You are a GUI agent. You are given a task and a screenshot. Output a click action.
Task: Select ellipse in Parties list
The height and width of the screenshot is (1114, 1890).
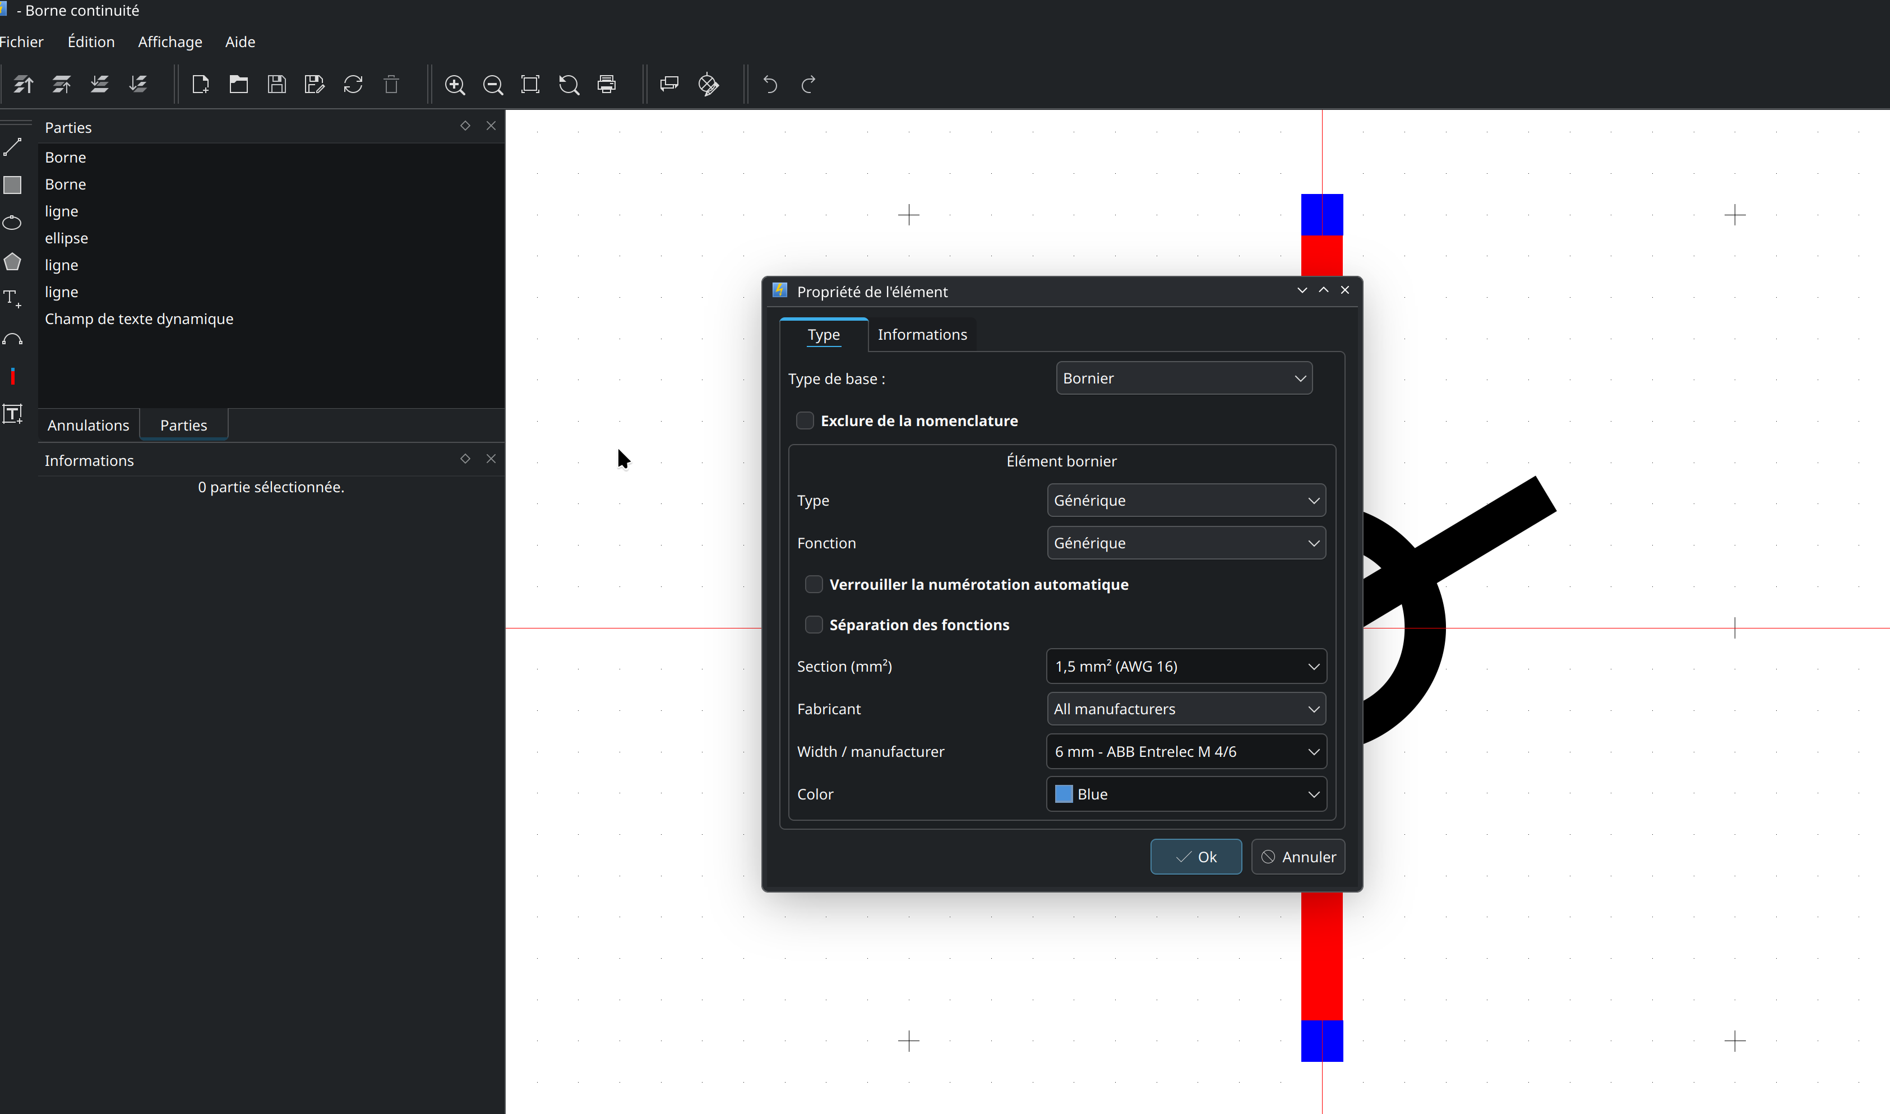pos(271,238)
